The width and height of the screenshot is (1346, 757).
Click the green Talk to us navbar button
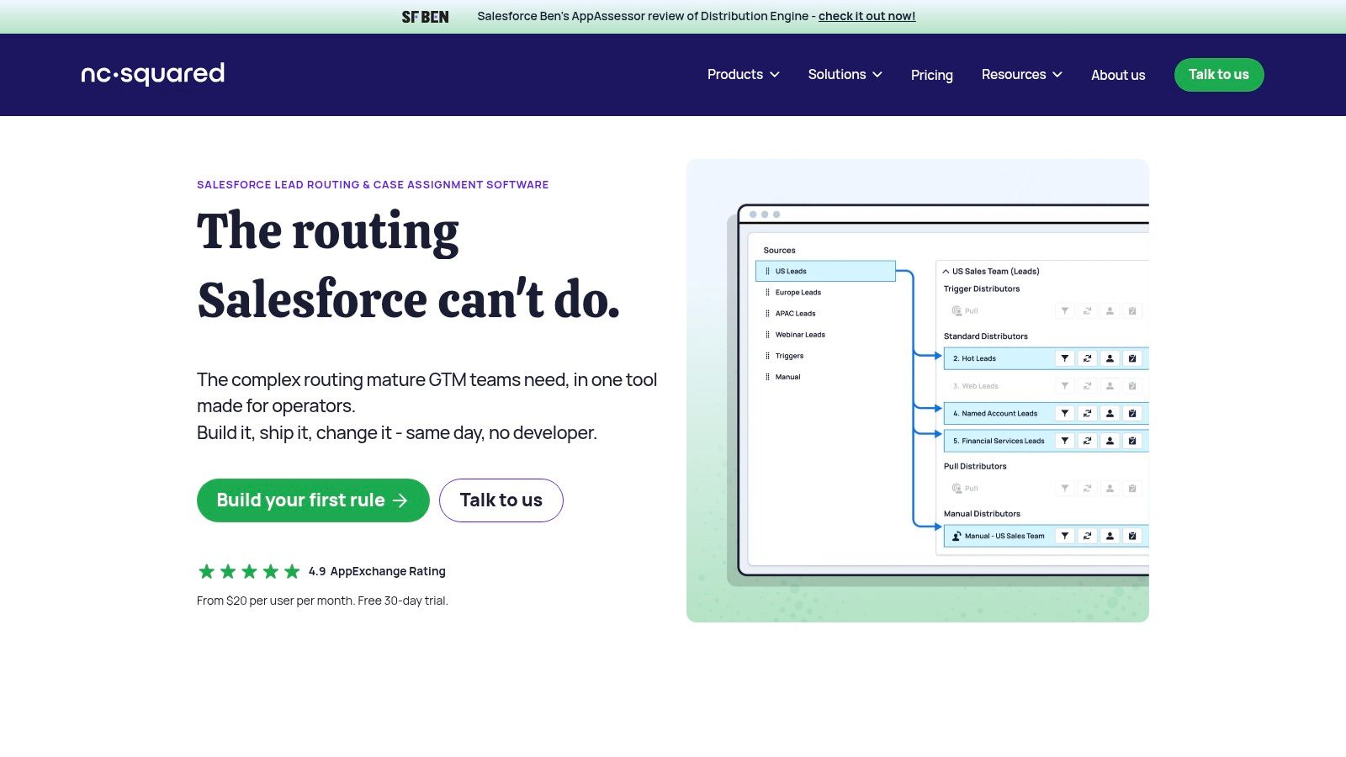[1219, 75]
